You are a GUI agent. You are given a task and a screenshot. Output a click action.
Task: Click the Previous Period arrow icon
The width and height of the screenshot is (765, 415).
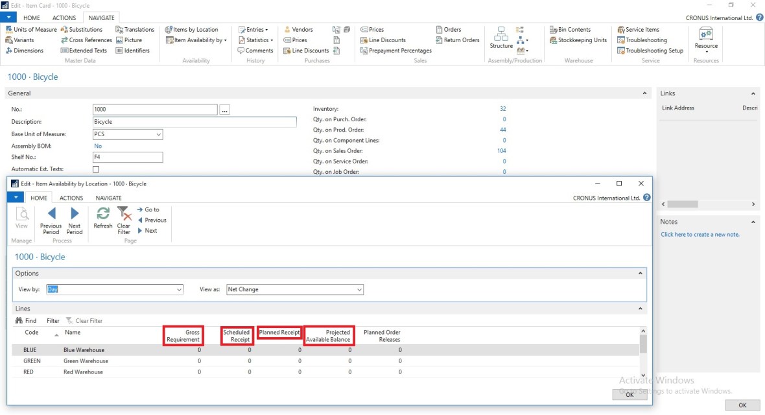[x=51, y=214]
